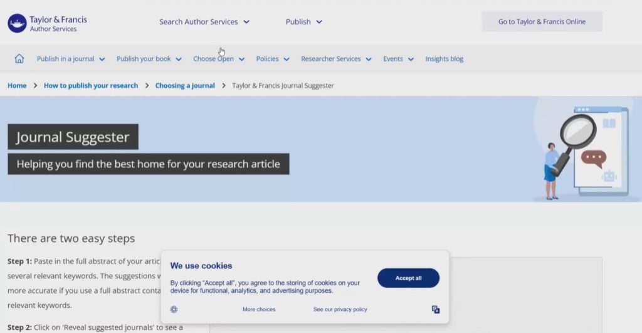Click Go to Taylor & Francis Online button
Screen dimensions: 642x333
(x=542, y=22)
